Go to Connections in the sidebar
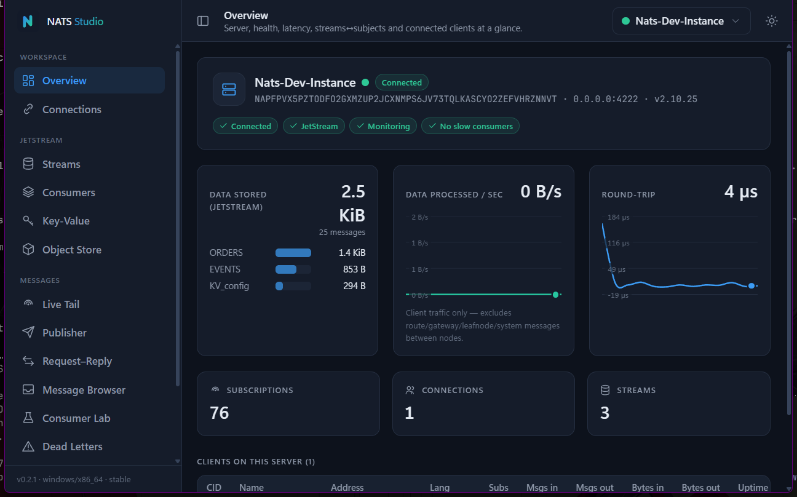 (x=89, y=109)
